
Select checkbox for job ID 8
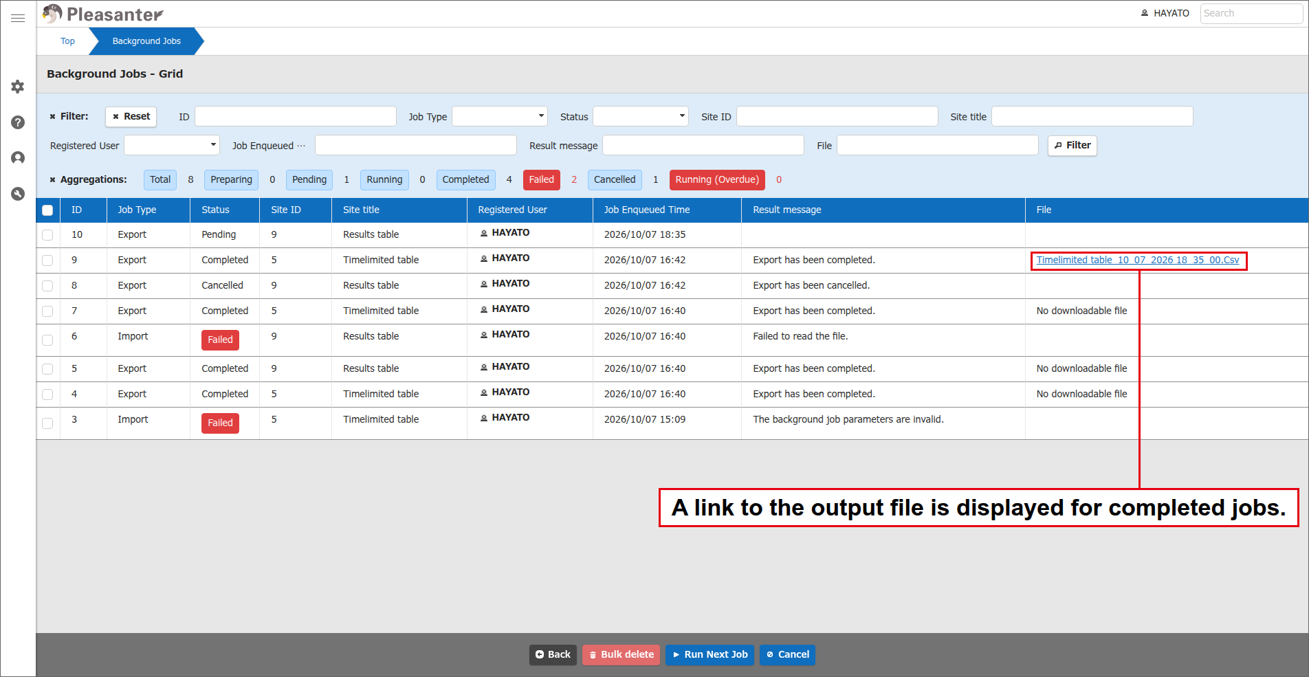[47, 286]
